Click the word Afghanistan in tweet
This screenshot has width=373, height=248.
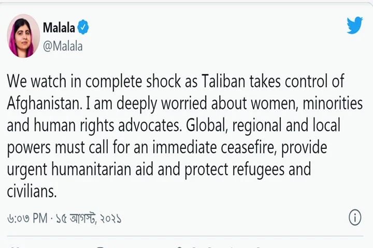[x=42, y=104]
